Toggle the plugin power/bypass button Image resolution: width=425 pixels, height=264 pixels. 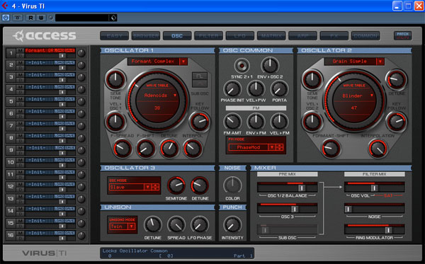click(6, 18)
